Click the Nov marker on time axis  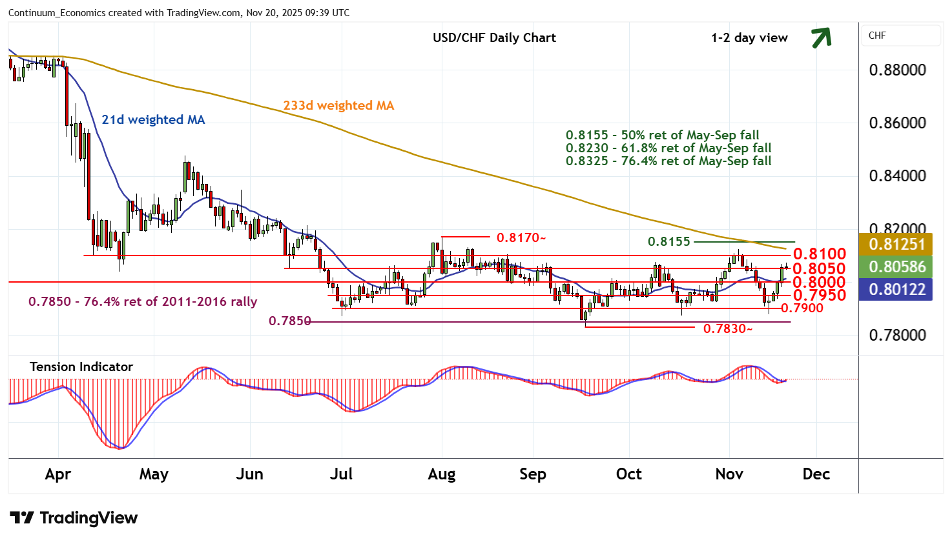click(729, 474)
